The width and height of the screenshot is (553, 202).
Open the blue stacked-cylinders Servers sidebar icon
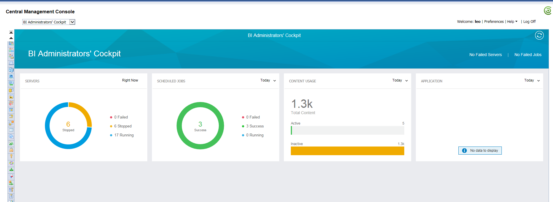11,70
